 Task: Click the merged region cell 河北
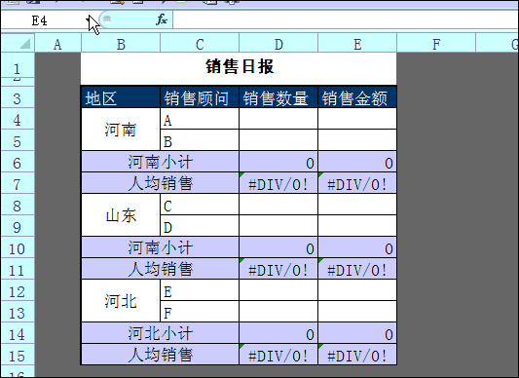[x=121, y=301]
